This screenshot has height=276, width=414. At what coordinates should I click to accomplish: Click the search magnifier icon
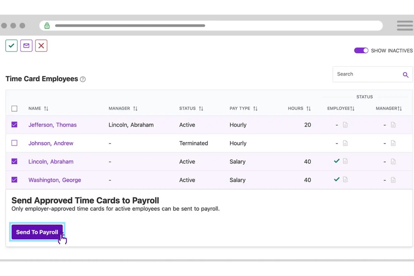coord(406,75)
